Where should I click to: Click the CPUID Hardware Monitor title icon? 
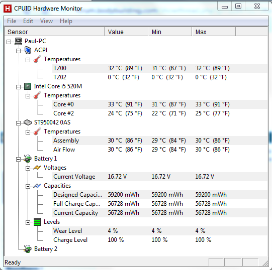8,9
